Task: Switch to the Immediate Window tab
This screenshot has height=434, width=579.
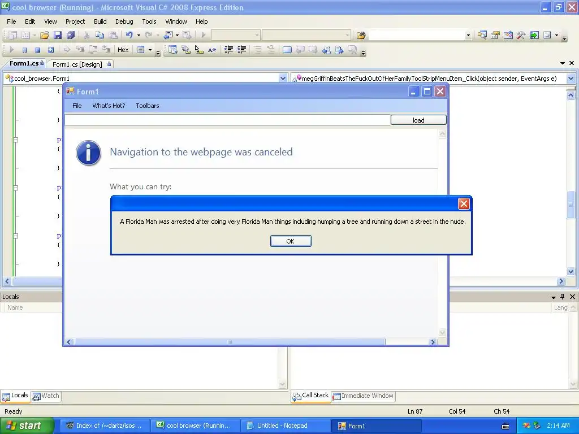Action: click(x=364, y=396)
